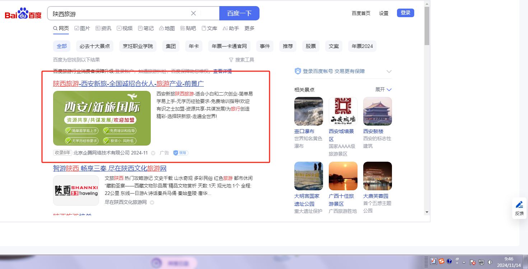Viewport: 528px width, 269px height.
Task: Expand the 相关景点 展开 chevron
Action: 383,89
